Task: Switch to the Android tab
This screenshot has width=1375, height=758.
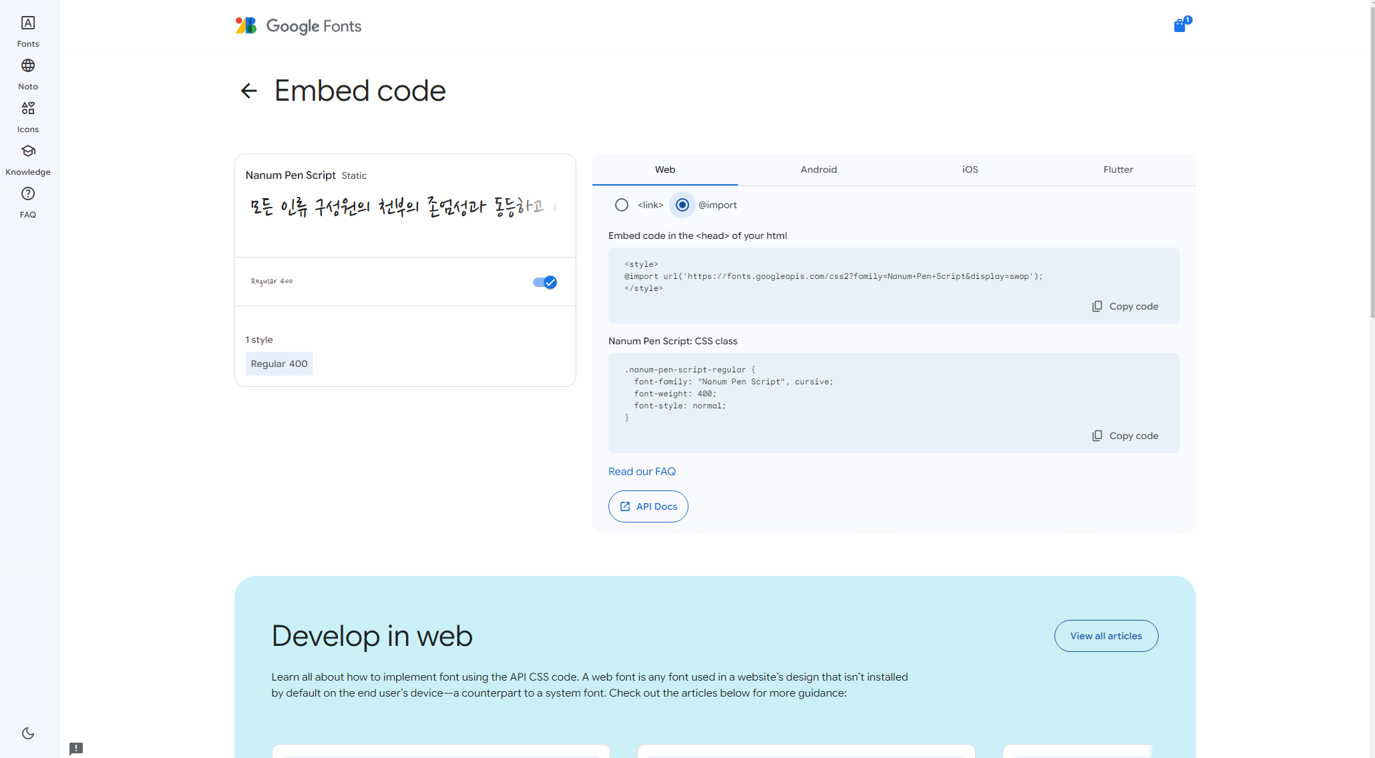Action: click(x=818, y=169)
